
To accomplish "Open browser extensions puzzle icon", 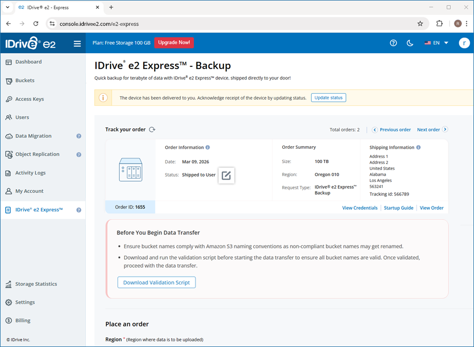I will pyautogui.click(x=440, y=24).
